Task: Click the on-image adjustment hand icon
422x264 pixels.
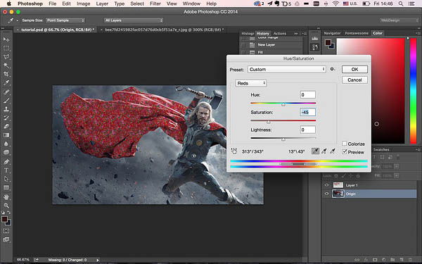Action: pyautogui.click(x=234, y=151)
